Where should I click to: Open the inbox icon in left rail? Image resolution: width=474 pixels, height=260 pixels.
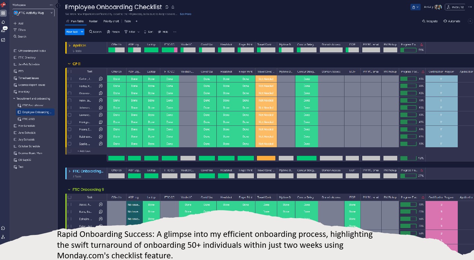3,30
